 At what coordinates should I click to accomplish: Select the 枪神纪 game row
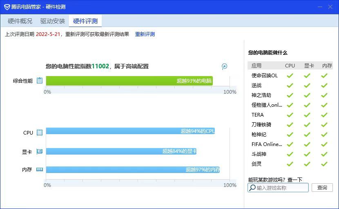pyautogui.click(x=290, y=135)
